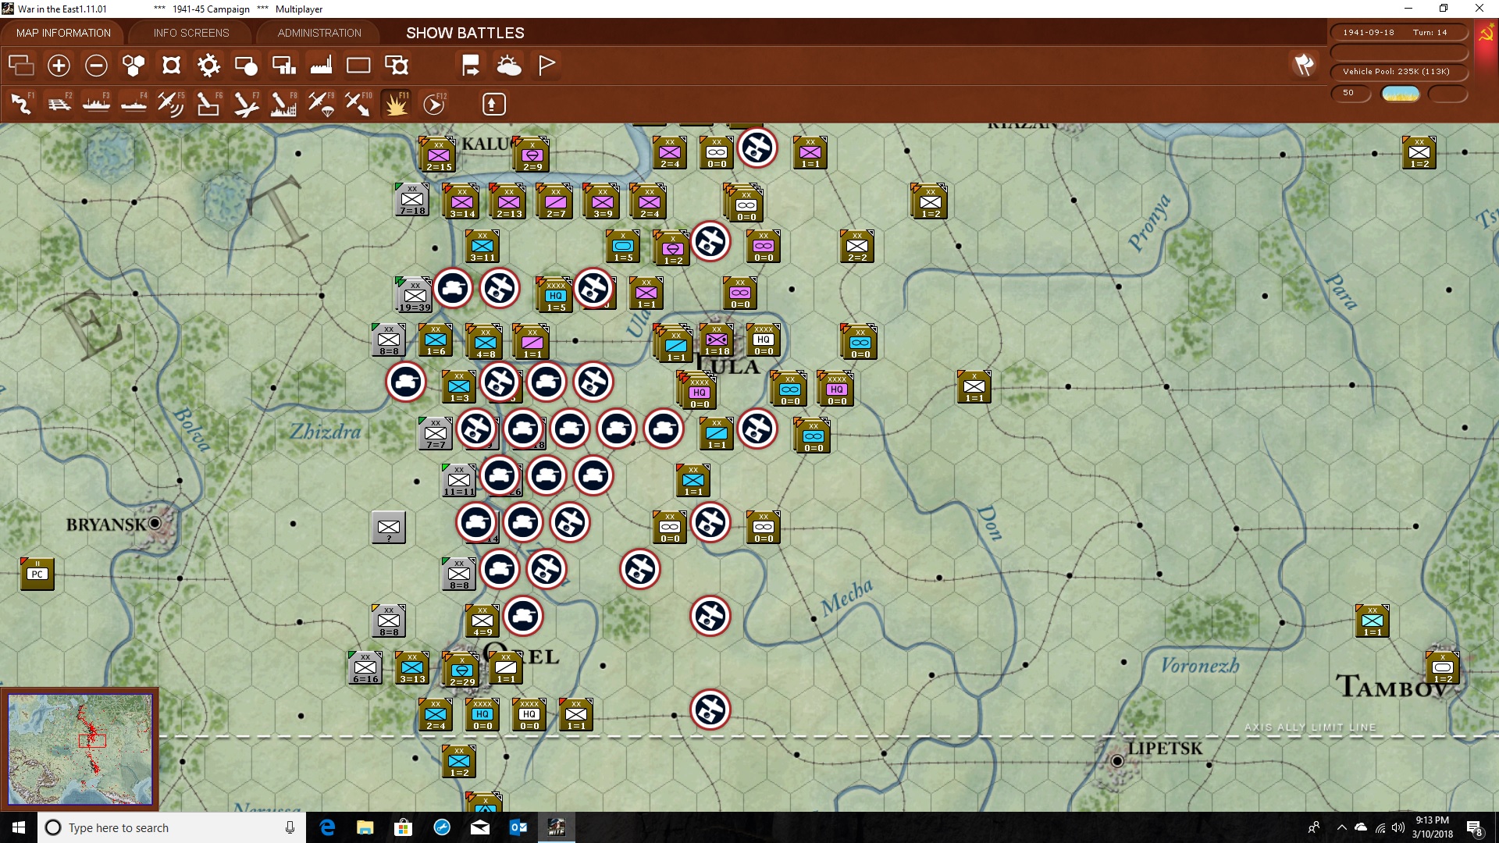Toggle the hex grid display icon
Screen dimensions: 1499x843
click(x=134, y=66)
